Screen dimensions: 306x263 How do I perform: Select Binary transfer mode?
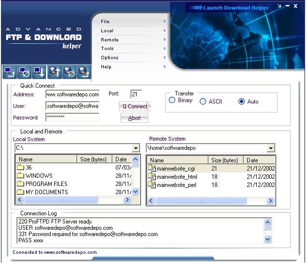pos(172,101)
